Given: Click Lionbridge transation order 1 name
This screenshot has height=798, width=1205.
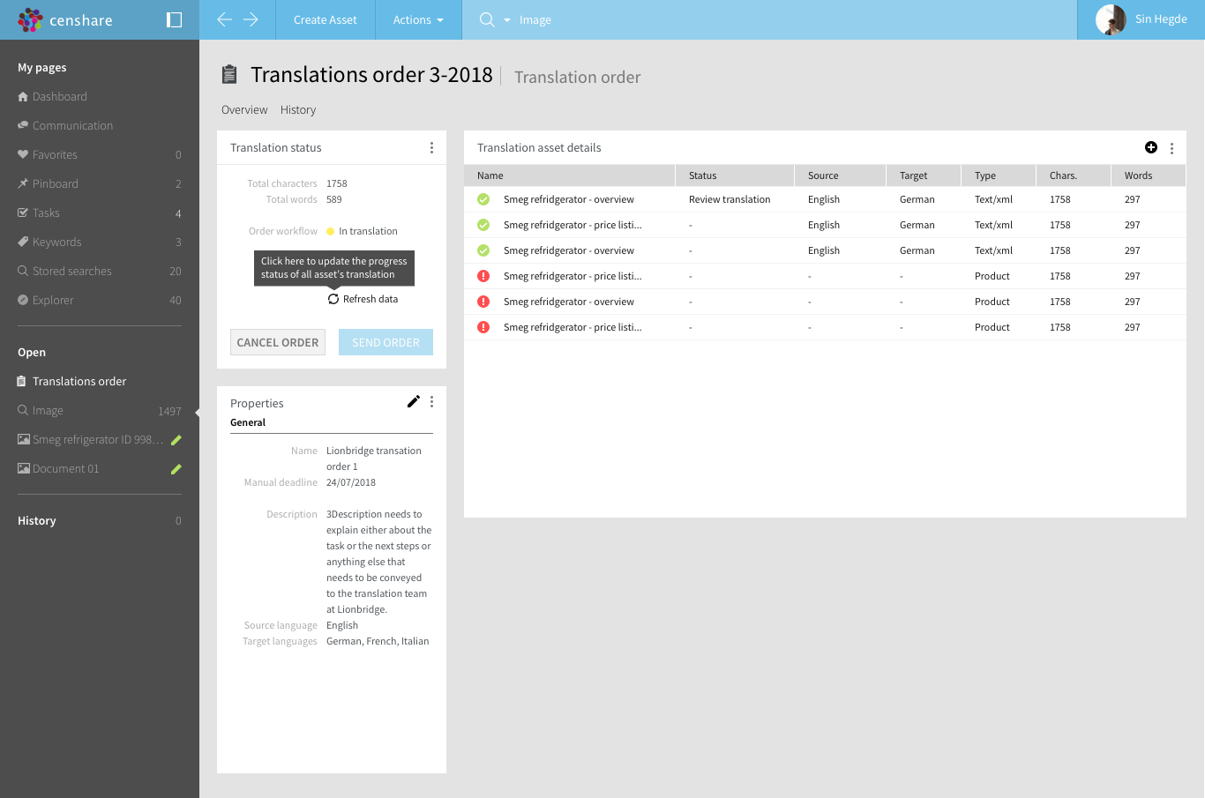Looking at the screenshot, I should pyautogui.click(x=374, y=459).
